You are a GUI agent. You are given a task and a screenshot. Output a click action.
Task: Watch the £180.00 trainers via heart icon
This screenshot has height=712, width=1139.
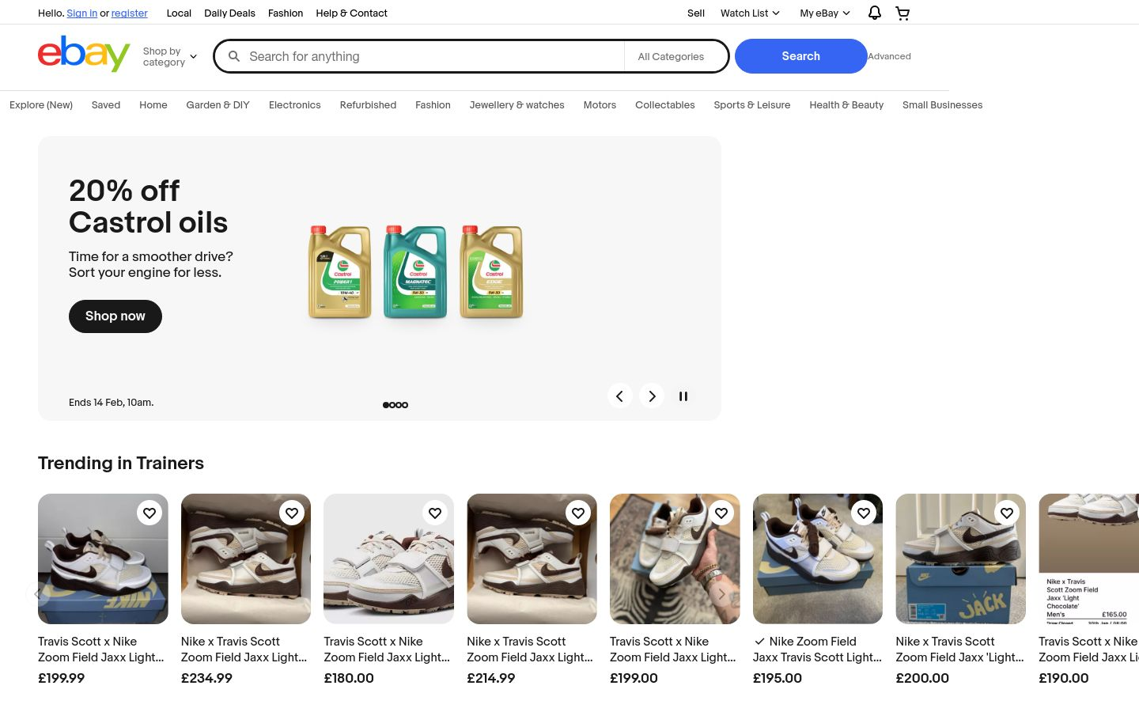click(x=435, y=513)
